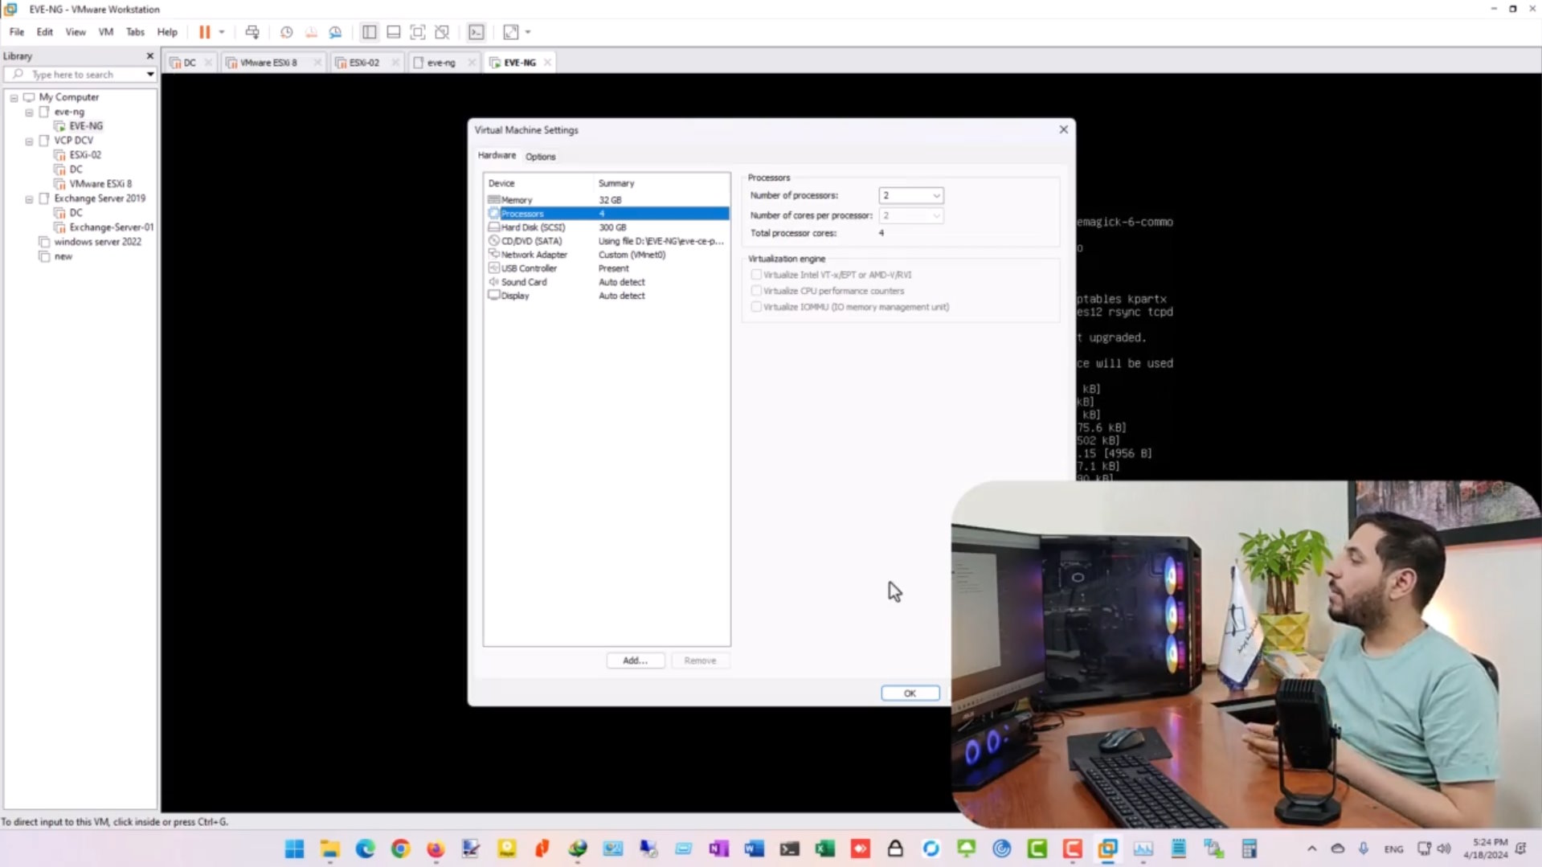Select the Display device
This screenshot has width=1542, height=867.
click(x=607, y=296)
